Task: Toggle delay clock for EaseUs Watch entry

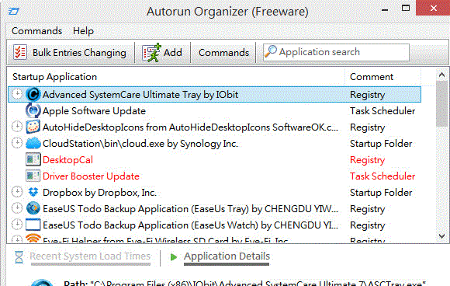Action: [x=17, y=225]
